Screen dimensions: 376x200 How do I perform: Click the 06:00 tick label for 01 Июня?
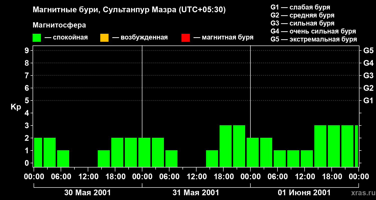[x=277, y=176]
